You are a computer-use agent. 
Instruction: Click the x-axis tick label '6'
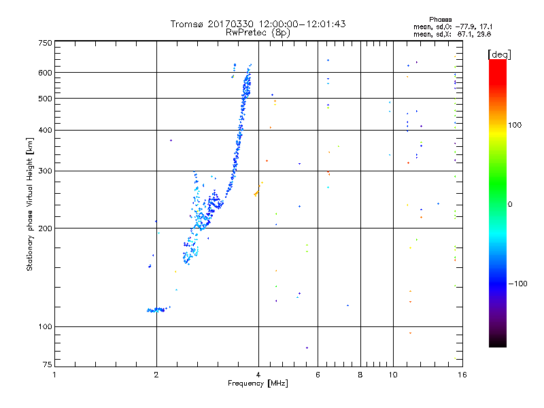point(318,375)
